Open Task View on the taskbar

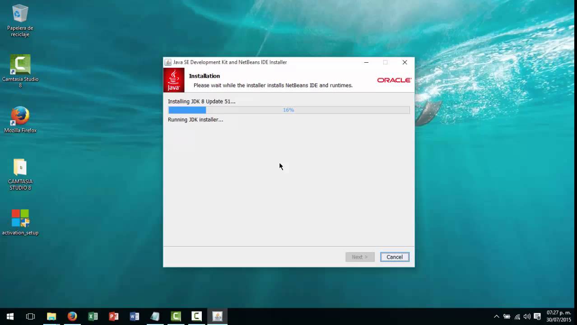[x=30, y=316]
